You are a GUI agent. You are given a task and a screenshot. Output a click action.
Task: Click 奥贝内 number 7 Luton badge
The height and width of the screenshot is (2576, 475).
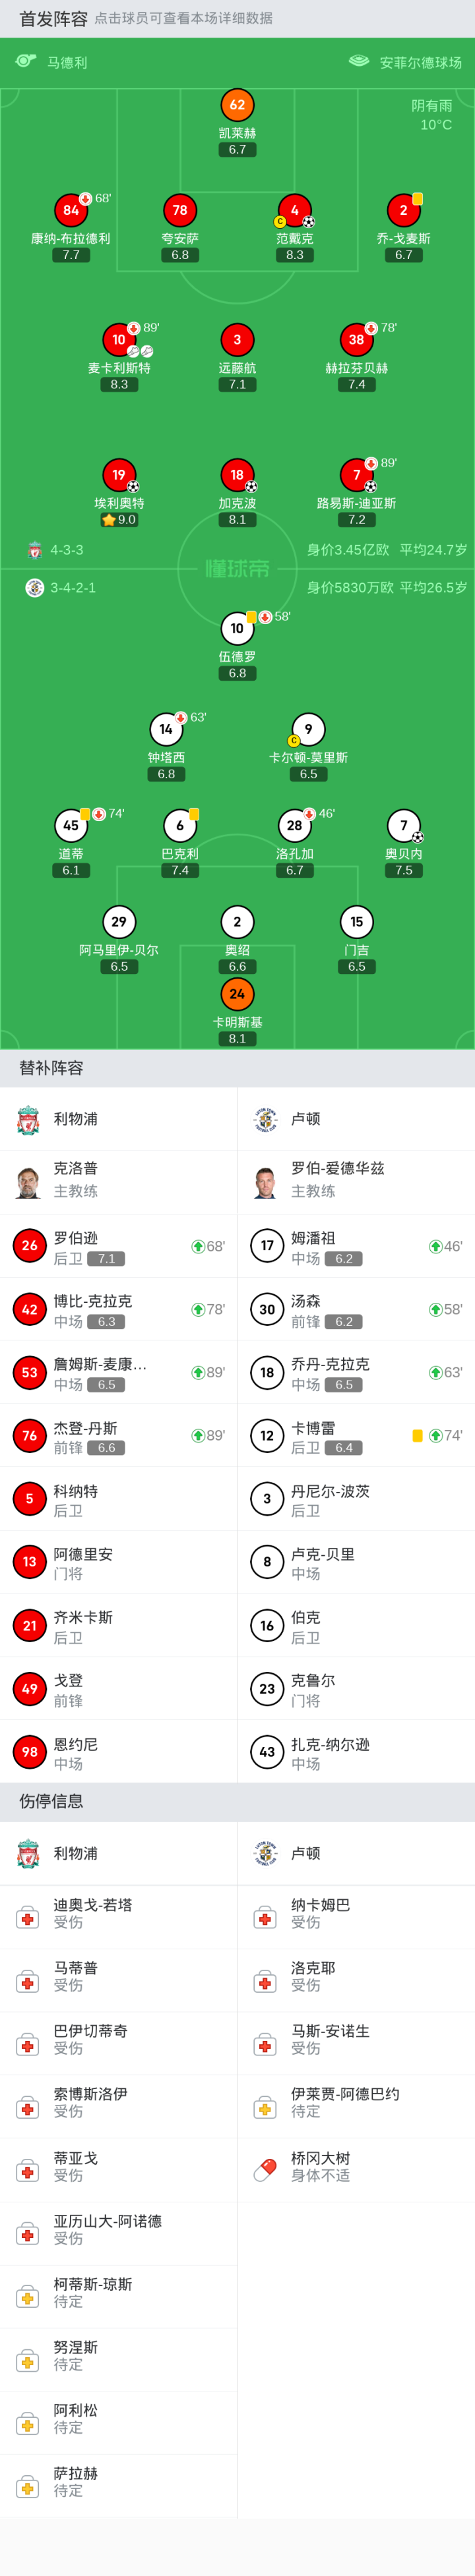click(x=404, y=826)
